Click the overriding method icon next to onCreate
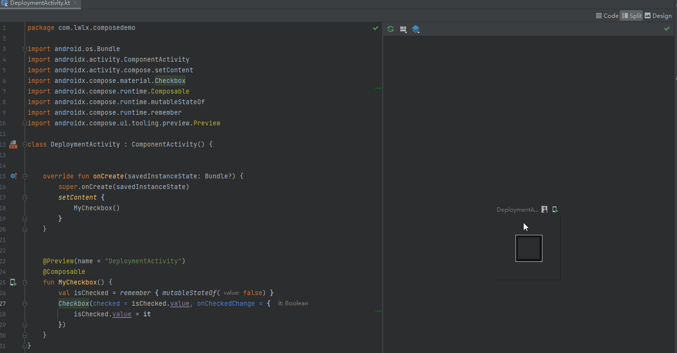The height and width of the screenshot is (353, 677). pyautogui.click(x=13, y=176)
